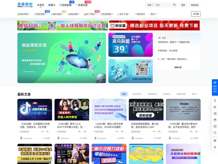Open the 首页 home nav item
This screenshot has height=164, width=218.
(x=41, y=5)
